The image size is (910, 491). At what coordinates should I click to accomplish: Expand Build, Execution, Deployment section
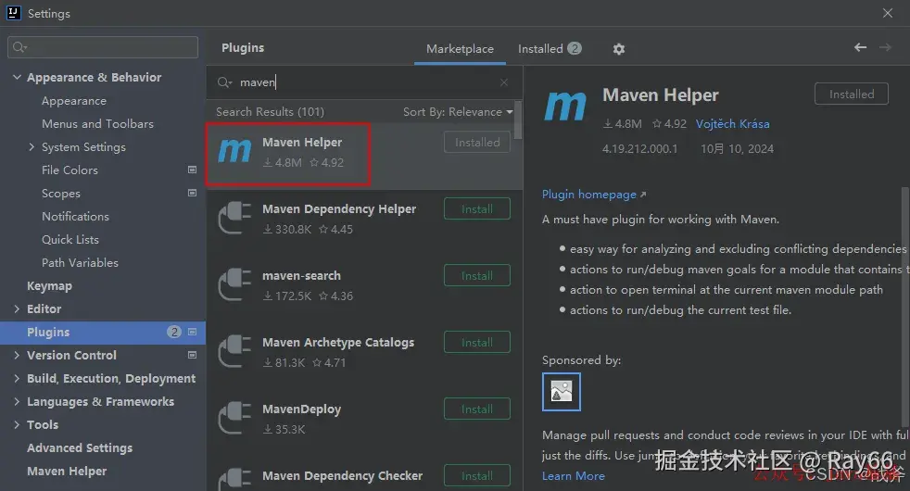(x=17, y=378)
